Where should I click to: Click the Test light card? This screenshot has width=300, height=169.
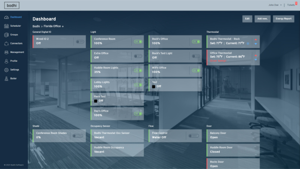pos(175,85)
